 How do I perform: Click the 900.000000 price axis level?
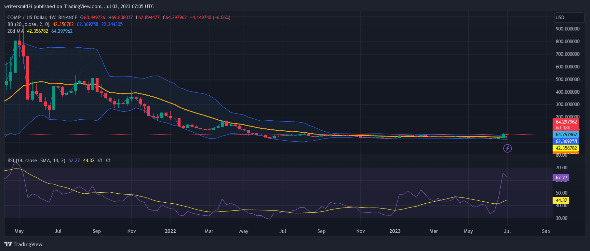568,29
